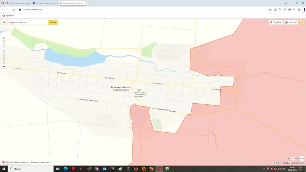Click the address or object search field
This screenshot has width=306, height=172.
pyautogui.click(x=28, y=23)
